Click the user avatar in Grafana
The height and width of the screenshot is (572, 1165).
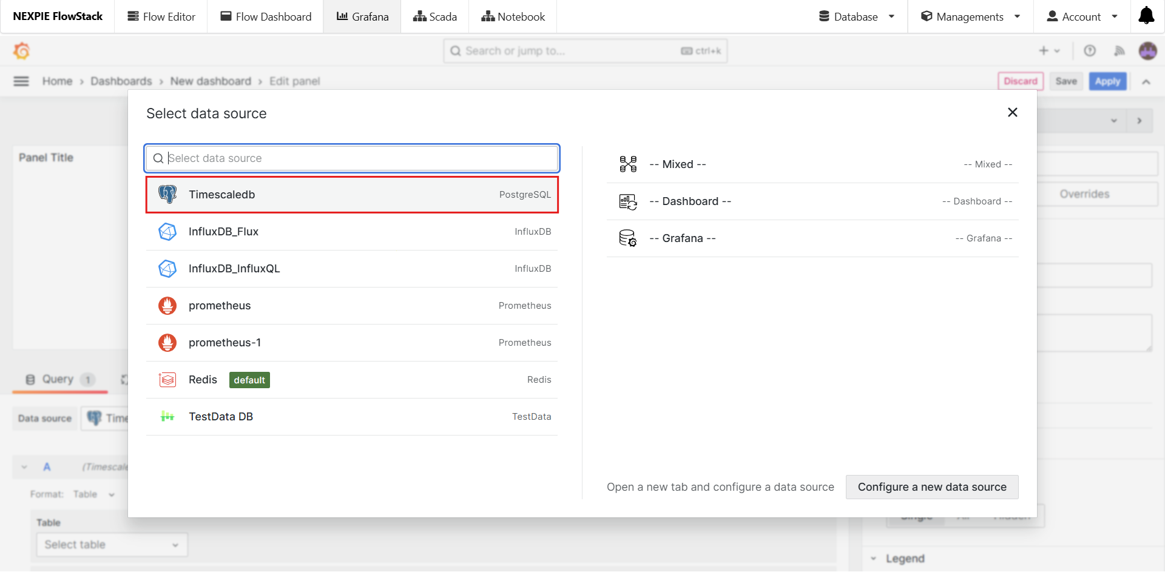[1148, 51]
